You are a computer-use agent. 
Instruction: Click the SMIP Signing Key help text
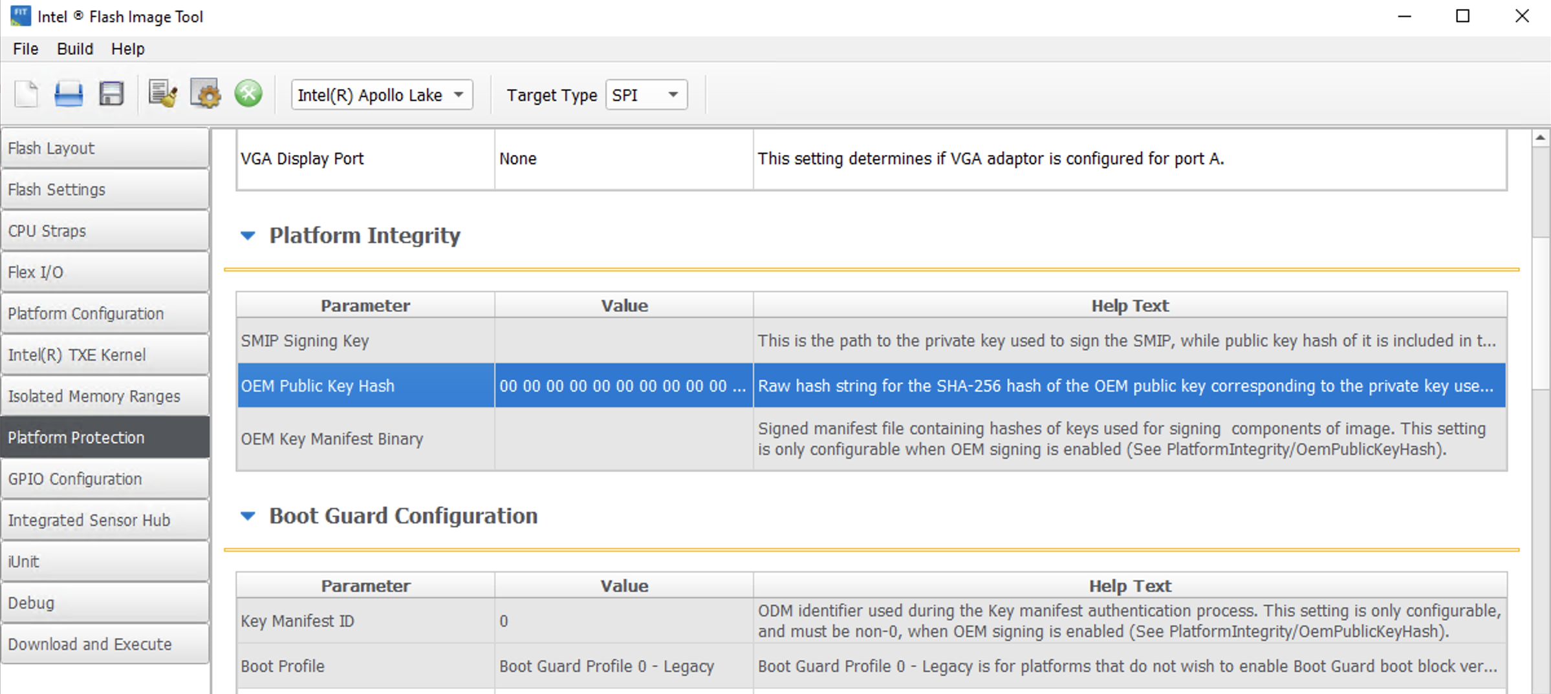pyautogui.click(x=1130, y=341)
